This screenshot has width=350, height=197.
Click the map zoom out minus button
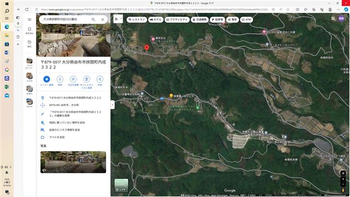343,184
